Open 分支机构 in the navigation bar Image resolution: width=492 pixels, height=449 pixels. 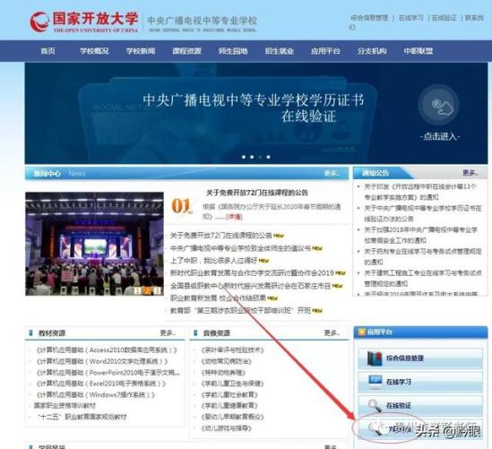tap(372, 51)
